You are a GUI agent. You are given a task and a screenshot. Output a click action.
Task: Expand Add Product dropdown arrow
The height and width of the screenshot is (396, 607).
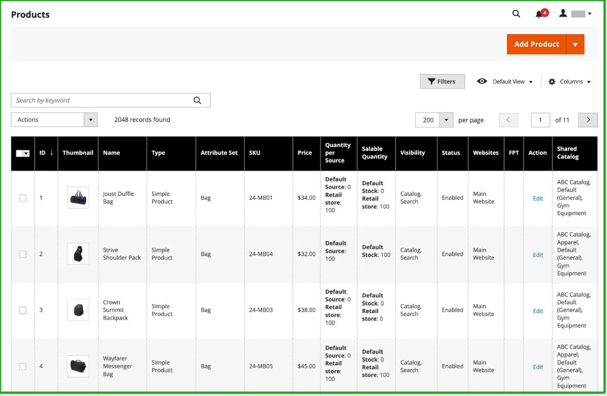point(575,45)
